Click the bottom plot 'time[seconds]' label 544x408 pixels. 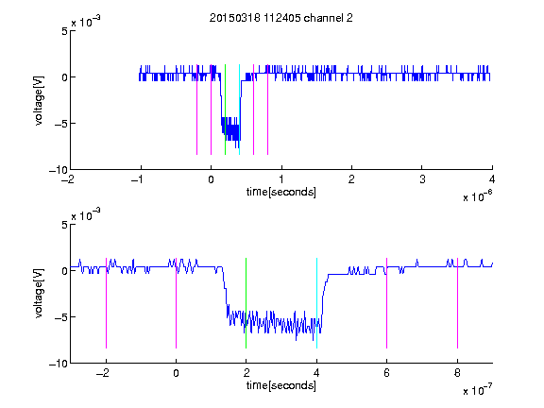tap(281, 385)
